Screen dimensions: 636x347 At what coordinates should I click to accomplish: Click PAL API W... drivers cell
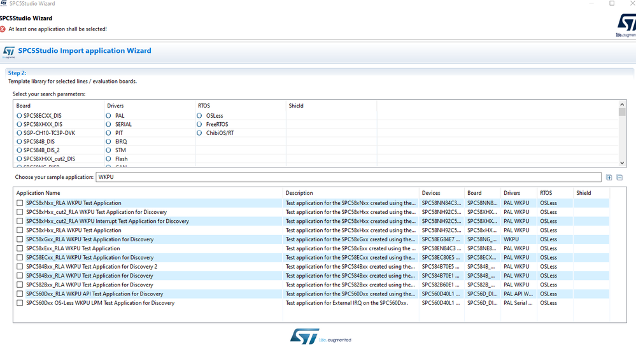tap(518, 294)
